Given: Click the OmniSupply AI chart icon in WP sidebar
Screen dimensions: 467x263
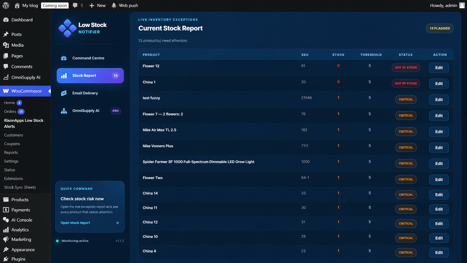Looking at the screenshot, I should click(x=6, y=77).
